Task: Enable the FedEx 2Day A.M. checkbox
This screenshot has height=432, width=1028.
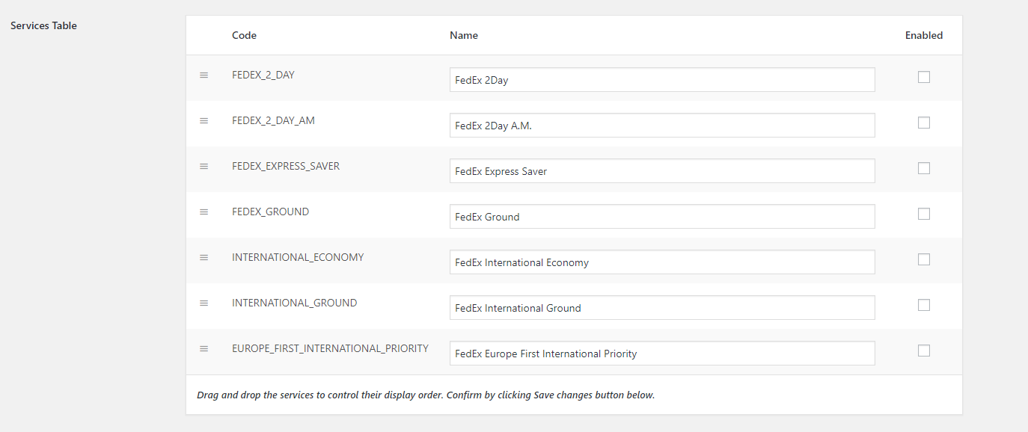Action: [924, 123]
